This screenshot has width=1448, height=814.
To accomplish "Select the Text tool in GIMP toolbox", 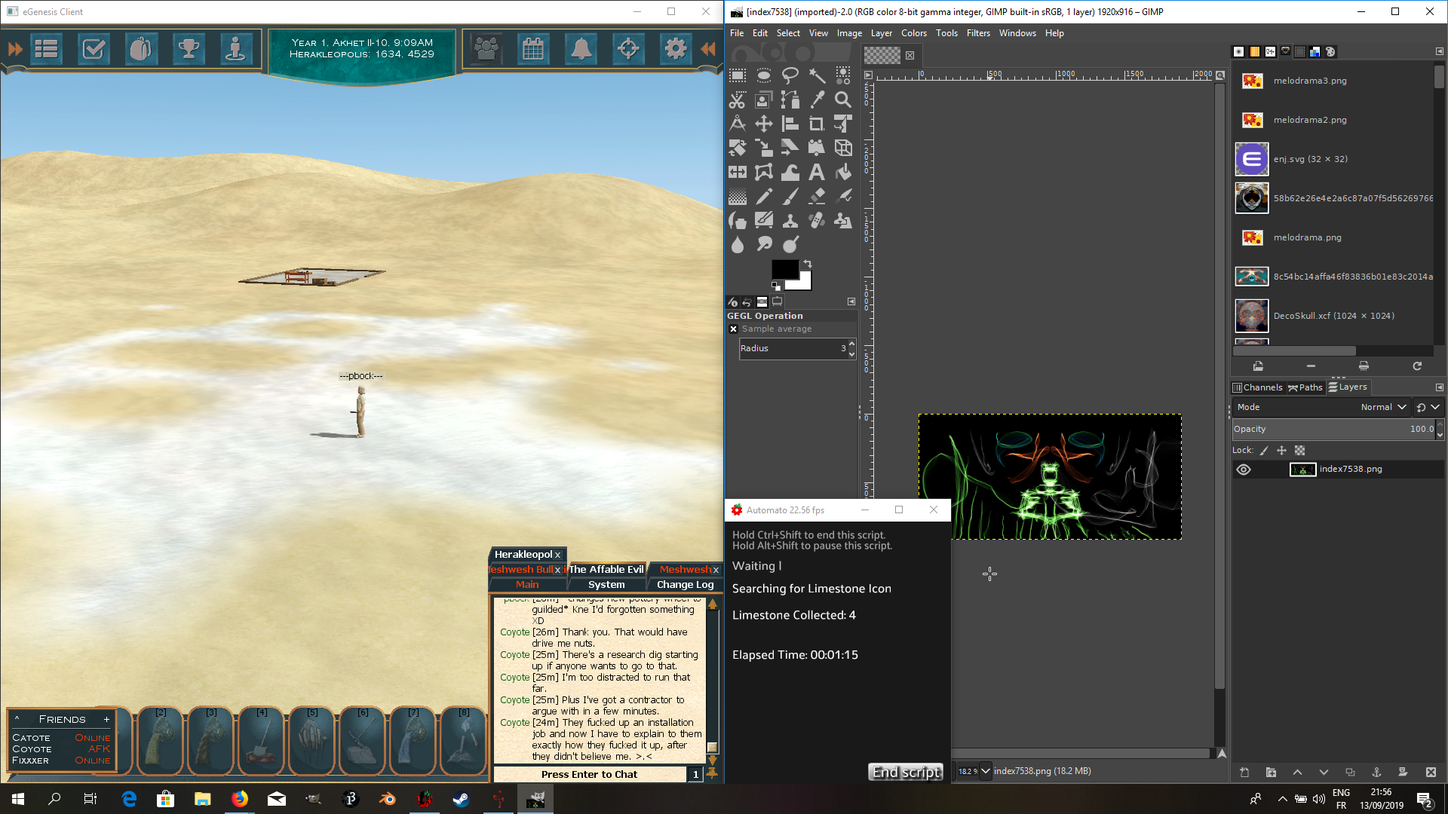I will click(816, 173).
